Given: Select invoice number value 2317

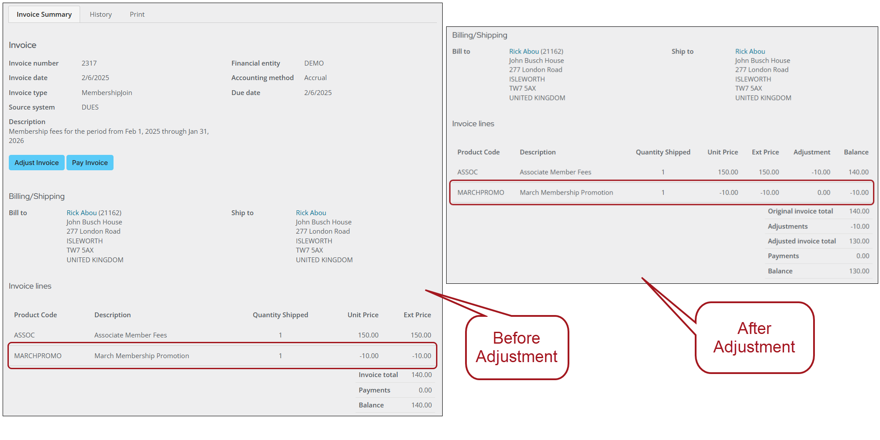Looking at the screenshot, I should (89, 63).
